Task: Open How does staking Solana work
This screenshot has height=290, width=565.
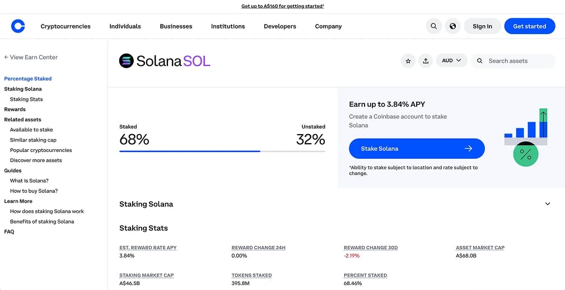Action: [x=47, y=211]
